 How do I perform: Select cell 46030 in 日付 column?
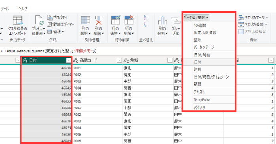[46, 68]
